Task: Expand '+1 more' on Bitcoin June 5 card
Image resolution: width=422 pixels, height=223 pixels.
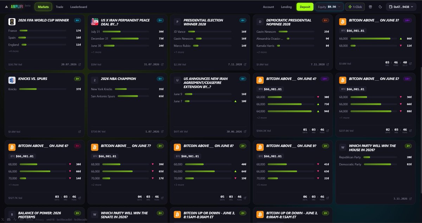Action: (x=344, y=118)
